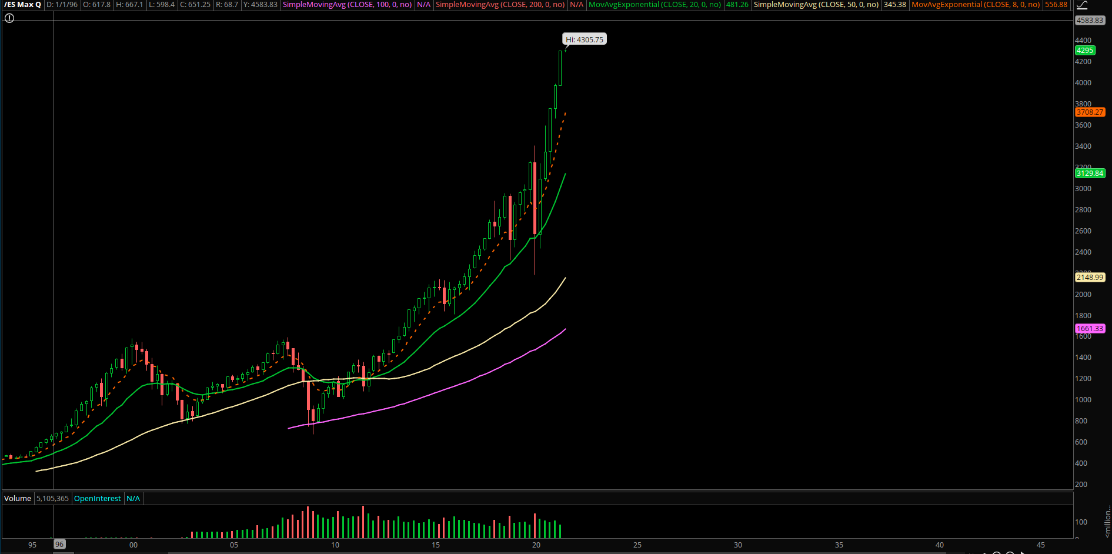Click the pink 1661.33 price axis tag
The height and width of the screenshot is (554, 1112).
click(1090, 329)
